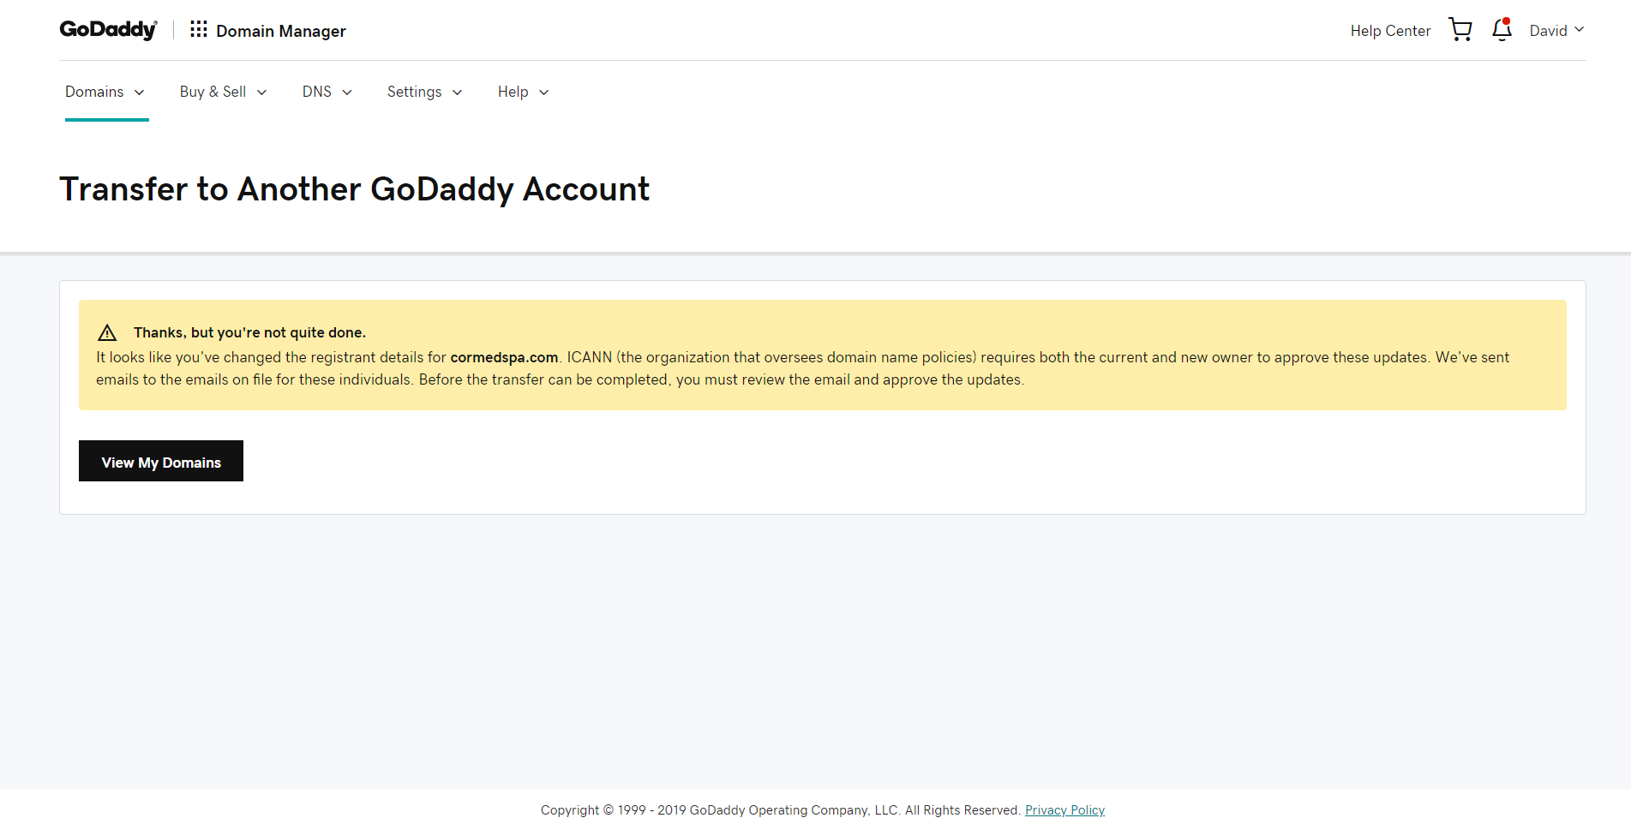The height and width of the screenshot is (830, 1631).
Task: Open the shopping cart
Action: 1460,30
